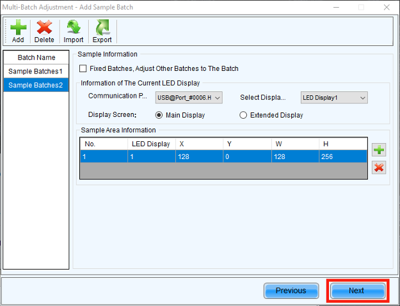Open the Communication Port dropdown

[x=189, y=97]
